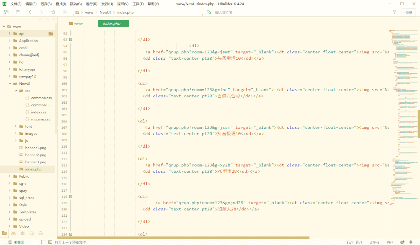Toggle fold marker on line 124
Viewport: 420px width, 245px height.
click(70, 234)
